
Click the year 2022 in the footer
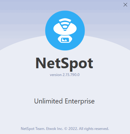(x=73, y=129)
